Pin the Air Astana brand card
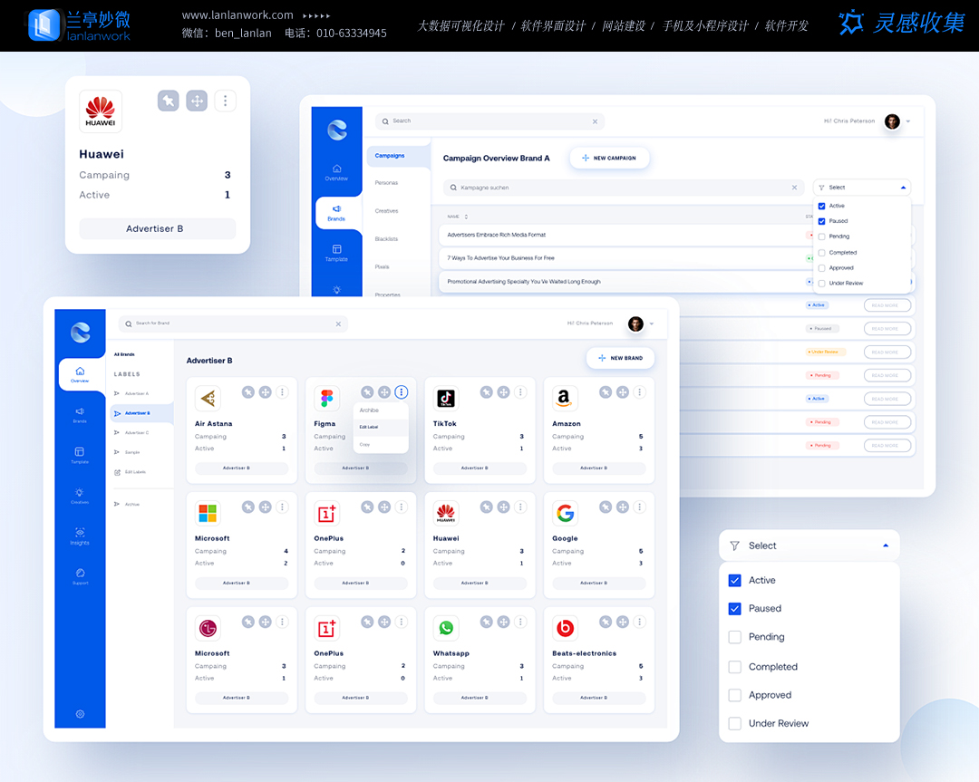 248,392
